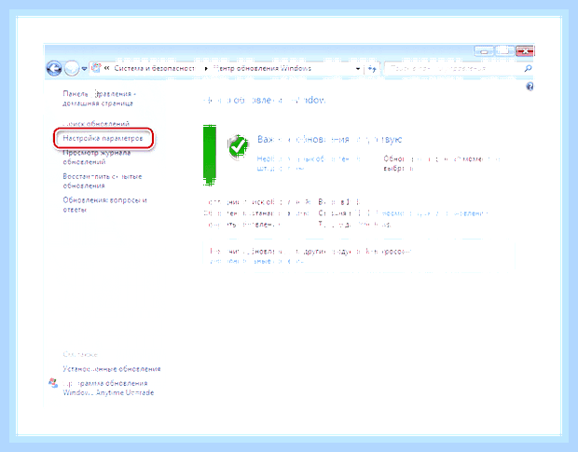Maximize the Windows Update window
Viewport: 578px width, 452px height.
pyautogui.click(x=504, y=51)
